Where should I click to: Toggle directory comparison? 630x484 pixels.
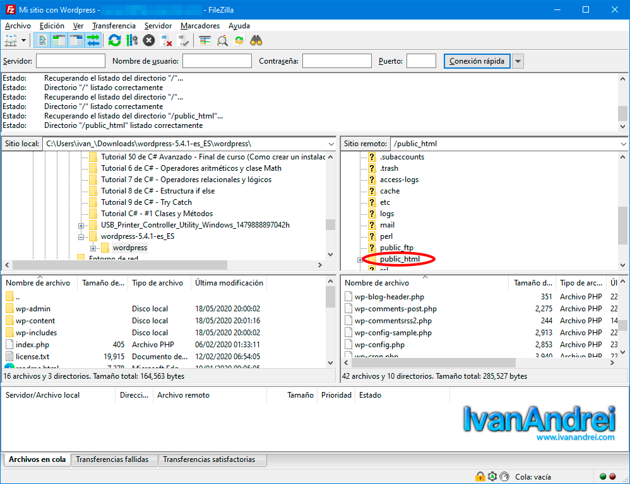pyautogui.click(x=222, y=40)
